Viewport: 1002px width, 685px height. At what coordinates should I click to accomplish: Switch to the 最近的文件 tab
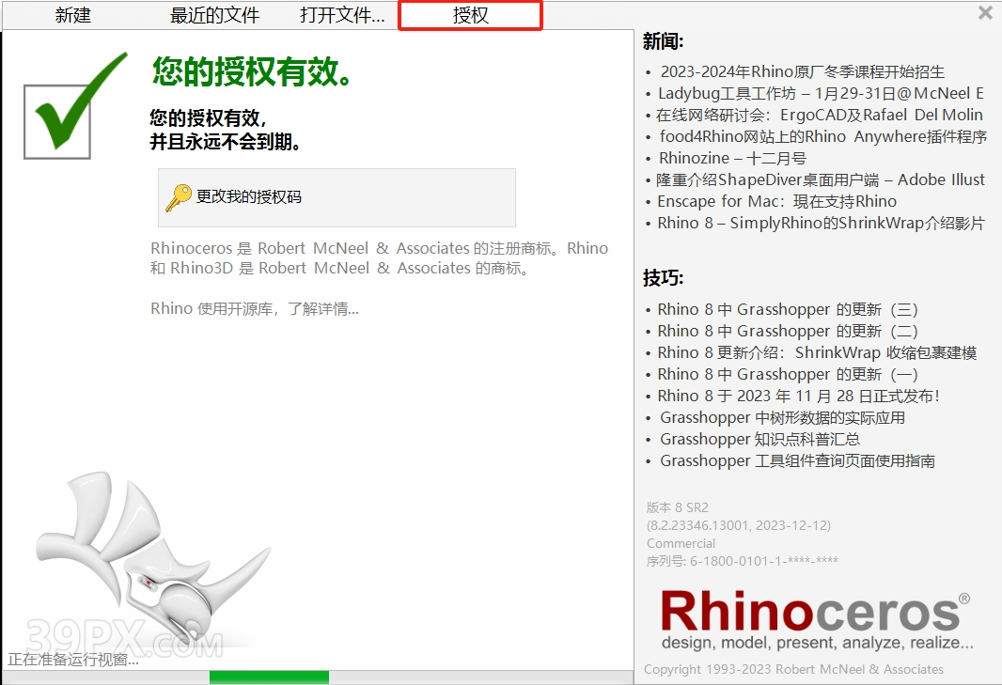[214, 15]
